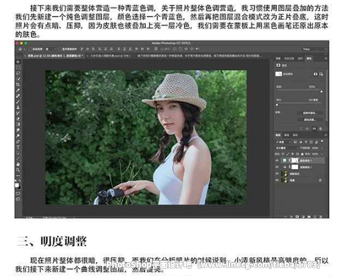
Task: Toggle the layer filter on/off switch
Action: click(x=322, y=142)
